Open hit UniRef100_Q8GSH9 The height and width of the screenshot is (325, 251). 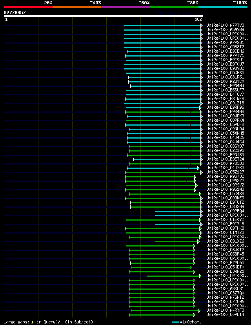(x=225, y=206)
